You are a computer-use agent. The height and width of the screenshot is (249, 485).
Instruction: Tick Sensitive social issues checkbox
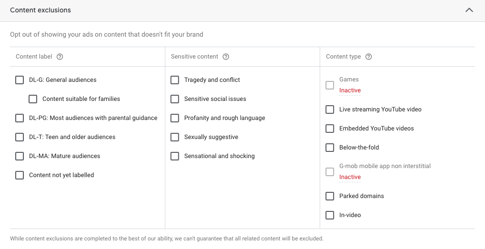[175, 99]
